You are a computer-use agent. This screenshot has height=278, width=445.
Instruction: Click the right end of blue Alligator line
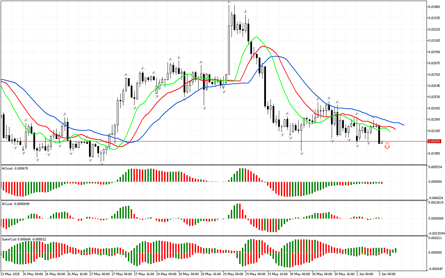(x=403, y=125)
